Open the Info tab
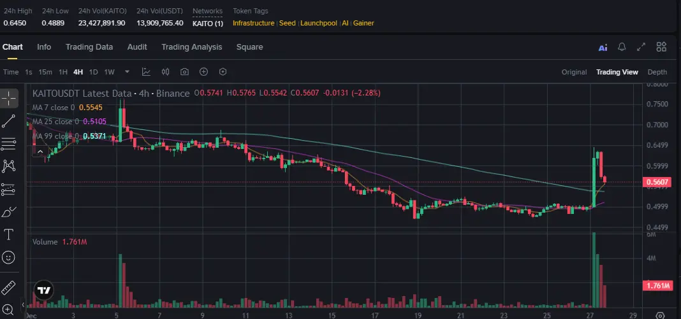The height and width of the screenshot is (319, 681). click(x=44, y=47)
